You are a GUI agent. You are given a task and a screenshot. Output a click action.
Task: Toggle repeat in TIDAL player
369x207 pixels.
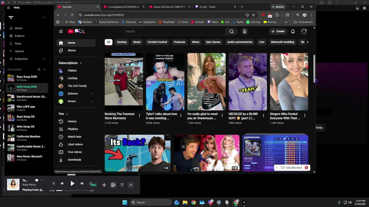91,184
